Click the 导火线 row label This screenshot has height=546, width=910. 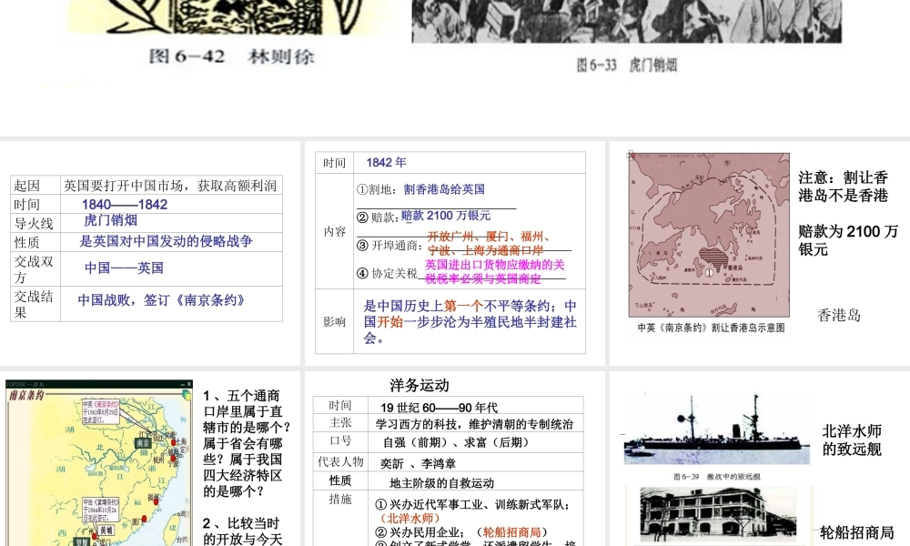point(34,223)
